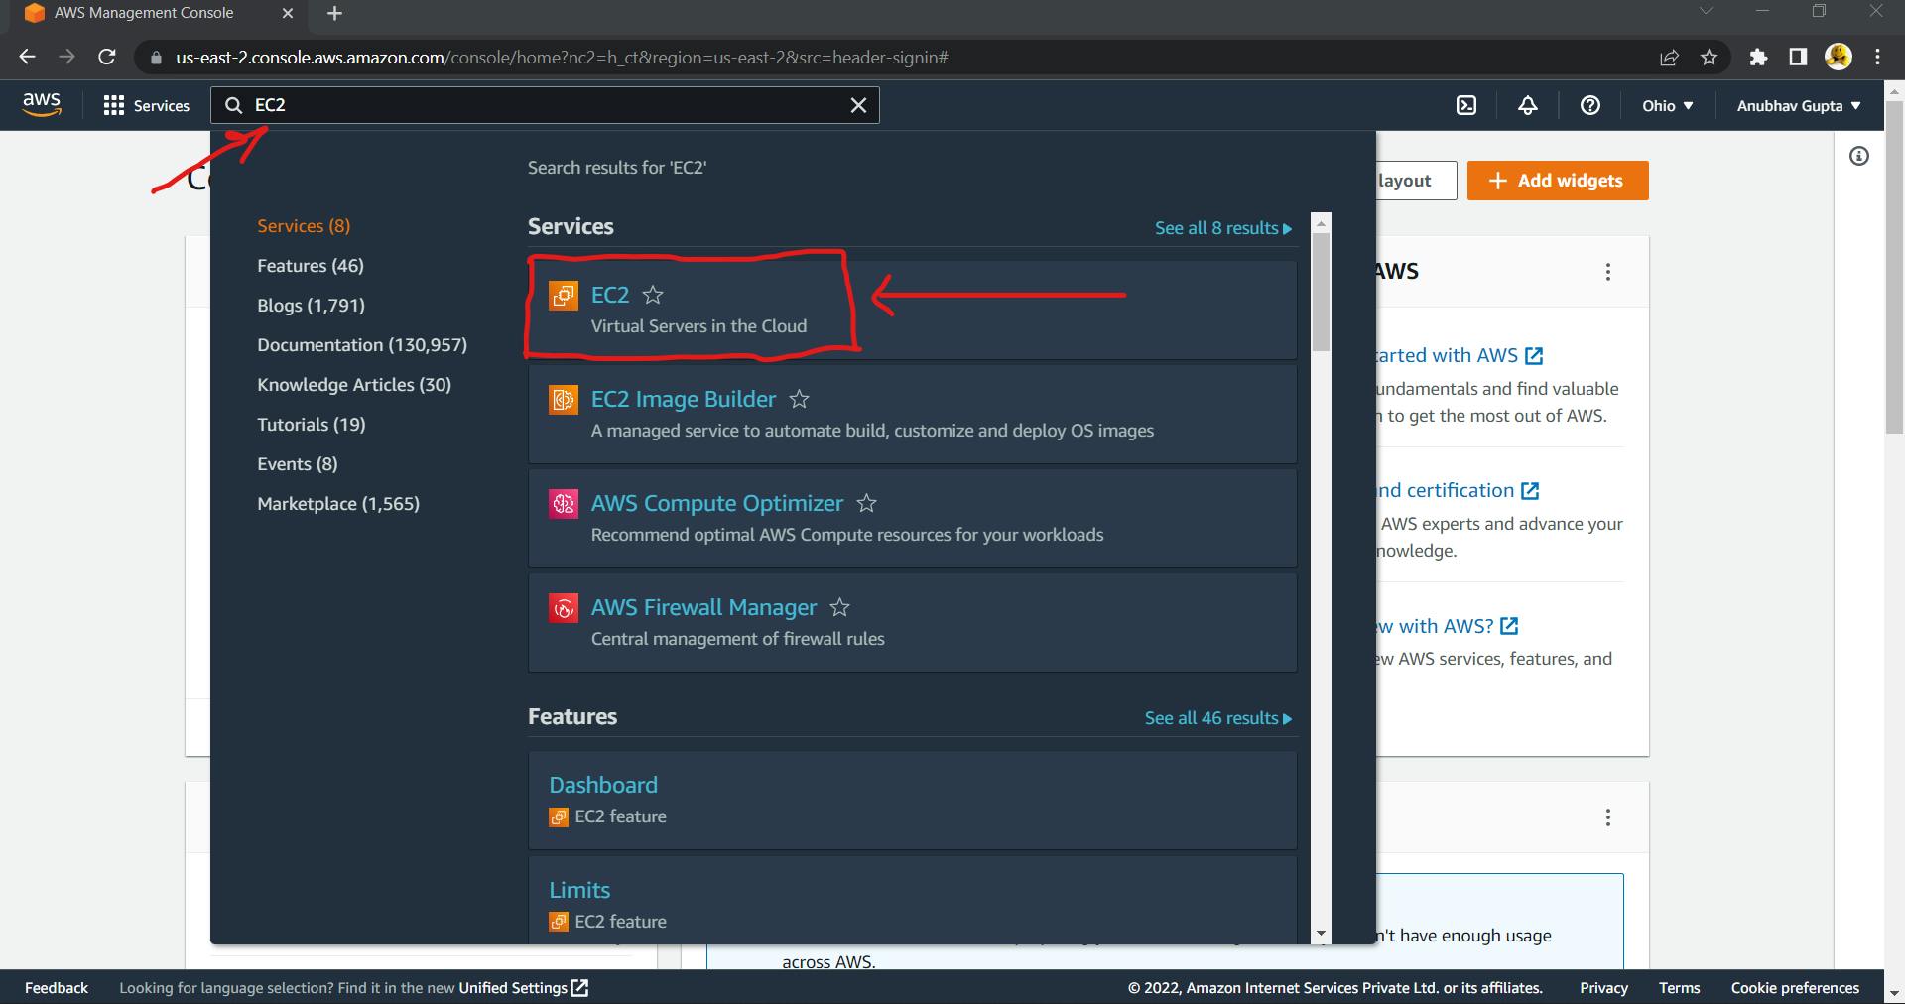
Task: Click the EC2 service icon
Action: tap(564, 295)
